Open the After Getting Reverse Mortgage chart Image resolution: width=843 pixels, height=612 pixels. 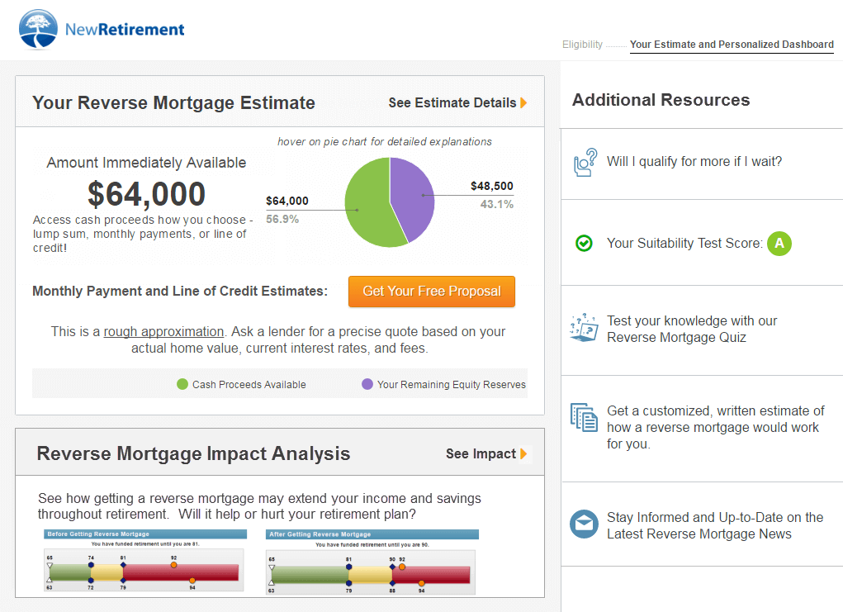[372, 562]
